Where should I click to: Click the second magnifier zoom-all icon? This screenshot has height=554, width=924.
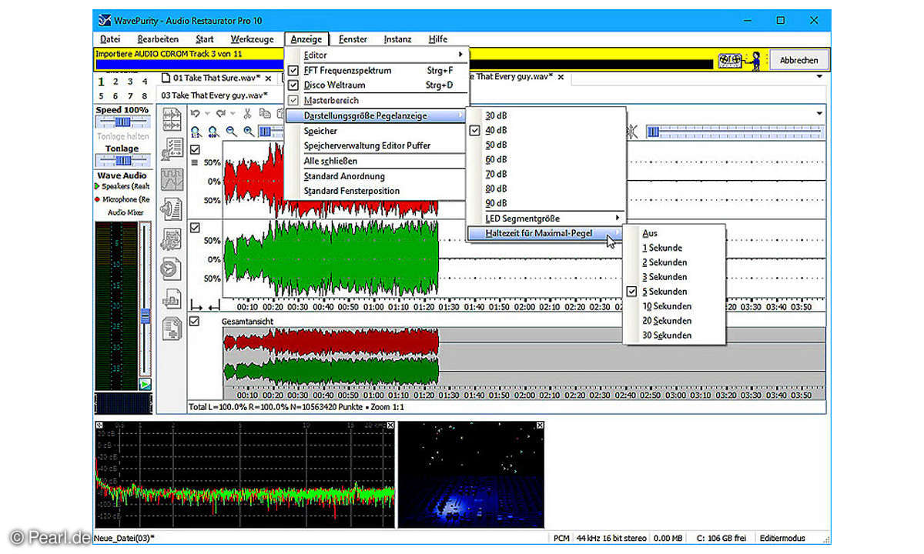[x=213, y=132]
